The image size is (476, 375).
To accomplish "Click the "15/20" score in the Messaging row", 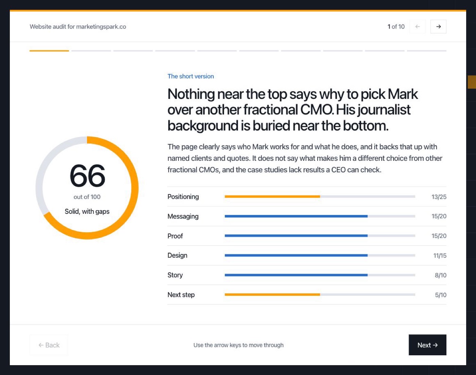I will [x=439, y=216].
